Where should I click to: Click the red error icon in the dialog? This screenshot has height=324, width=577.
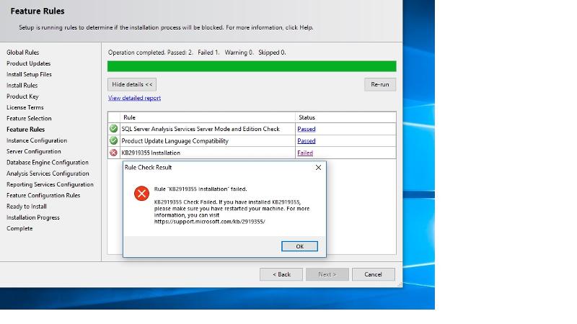[x=141, y=194]
